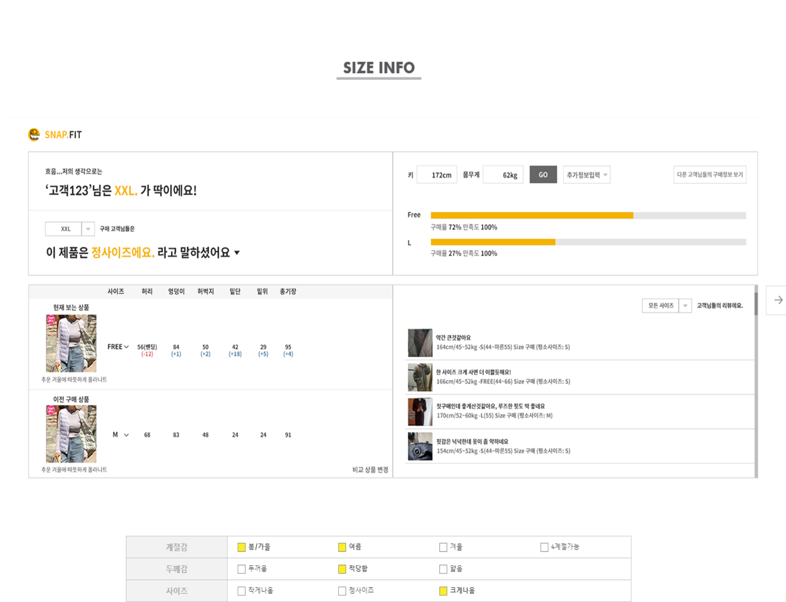
Task: Click the SNAP.FIT logo icon
Action: 34,135
